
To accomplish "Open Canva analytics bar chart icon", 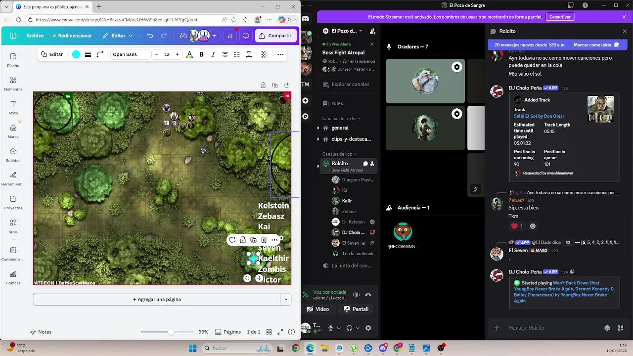I will [x=230, y=36].
